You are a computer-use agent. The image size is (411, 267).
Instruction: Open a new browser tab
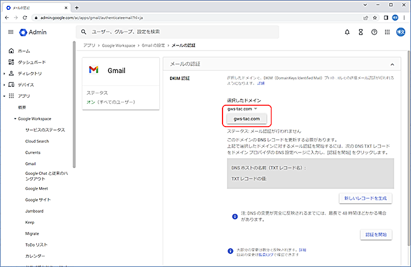77,7
